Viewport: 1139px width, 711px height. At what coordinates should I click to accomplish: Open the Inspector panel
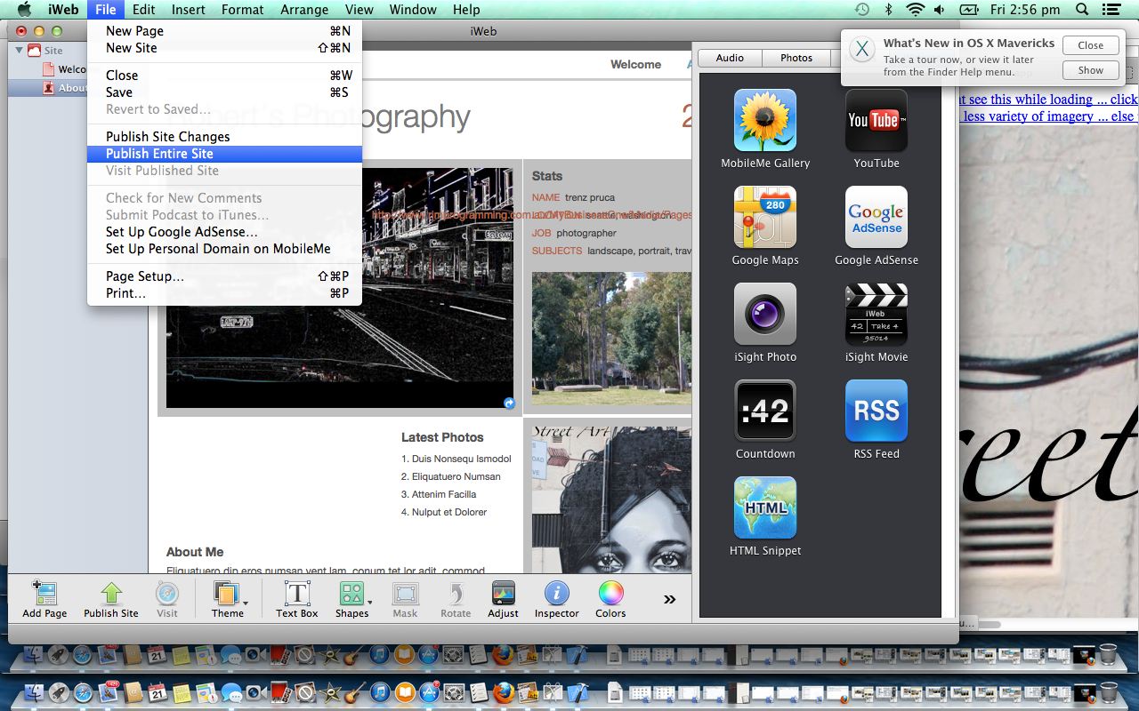(557, 594)
